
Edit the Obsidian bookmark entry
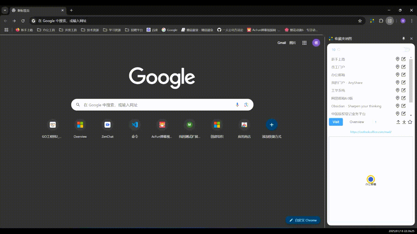coord(404,106)
